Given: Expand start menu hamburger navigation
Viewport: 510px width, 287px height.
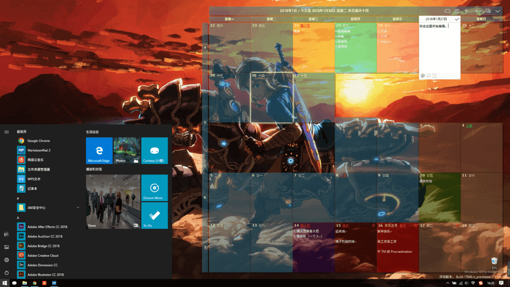Looking at the screenshot, I should (x=6, y=132).
